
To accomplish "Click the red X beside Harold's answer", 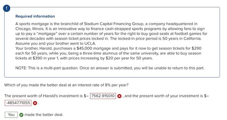I will click(x=119, y=96).
